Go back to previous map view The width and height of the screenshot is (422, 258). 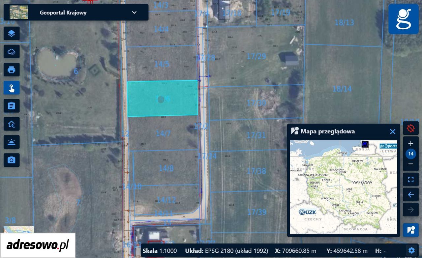411,195
